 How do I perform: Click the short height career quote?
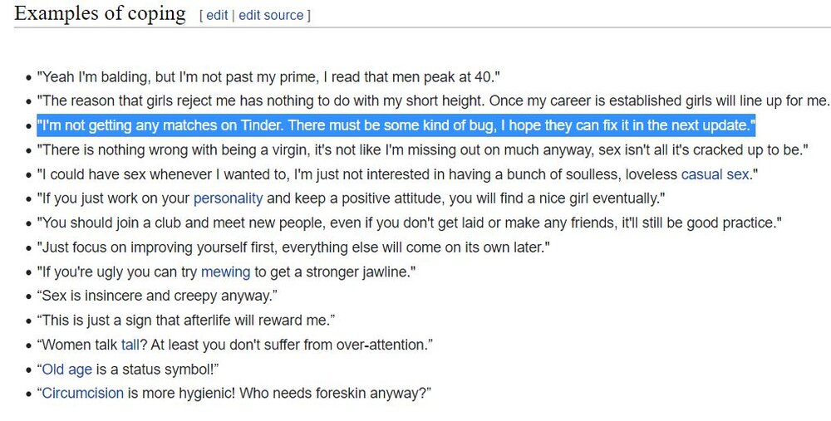[x=433, y=100]
